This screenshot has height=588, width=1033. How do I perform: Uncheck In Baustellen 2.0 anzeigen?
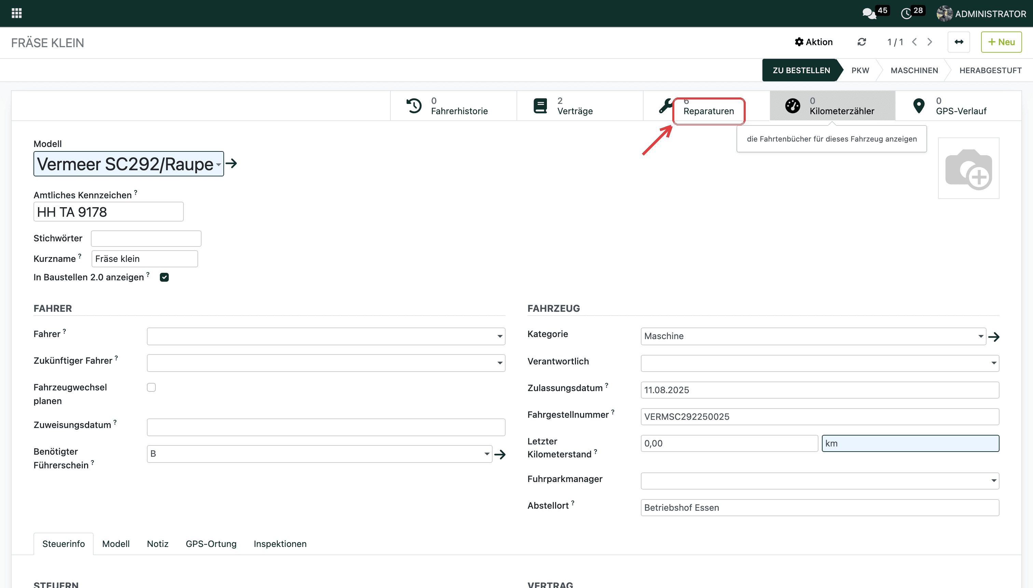tap(164, 278)
